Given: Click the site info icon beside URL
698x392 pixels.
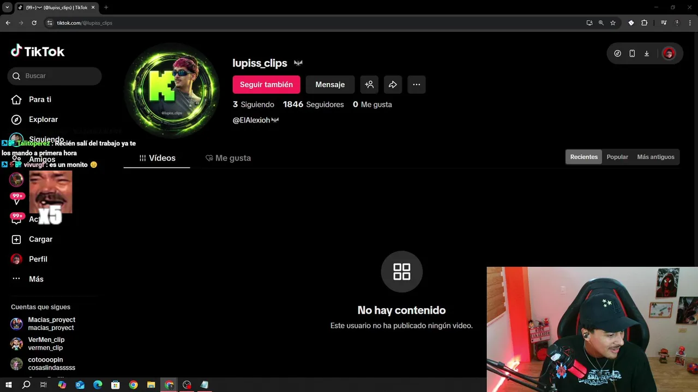Looking at the screenshot, I should tap(50, 23).
